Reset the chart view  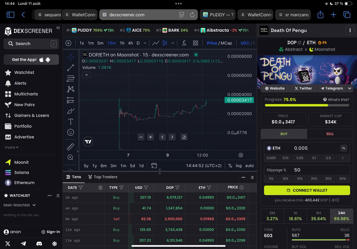[x=184, y=137]
